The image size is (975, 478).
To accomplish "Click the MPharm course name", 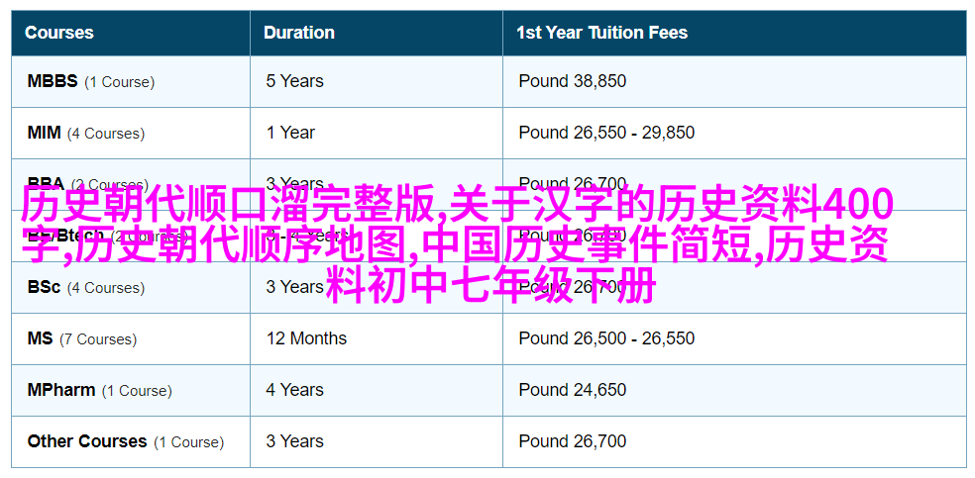I will coord(61,390).
